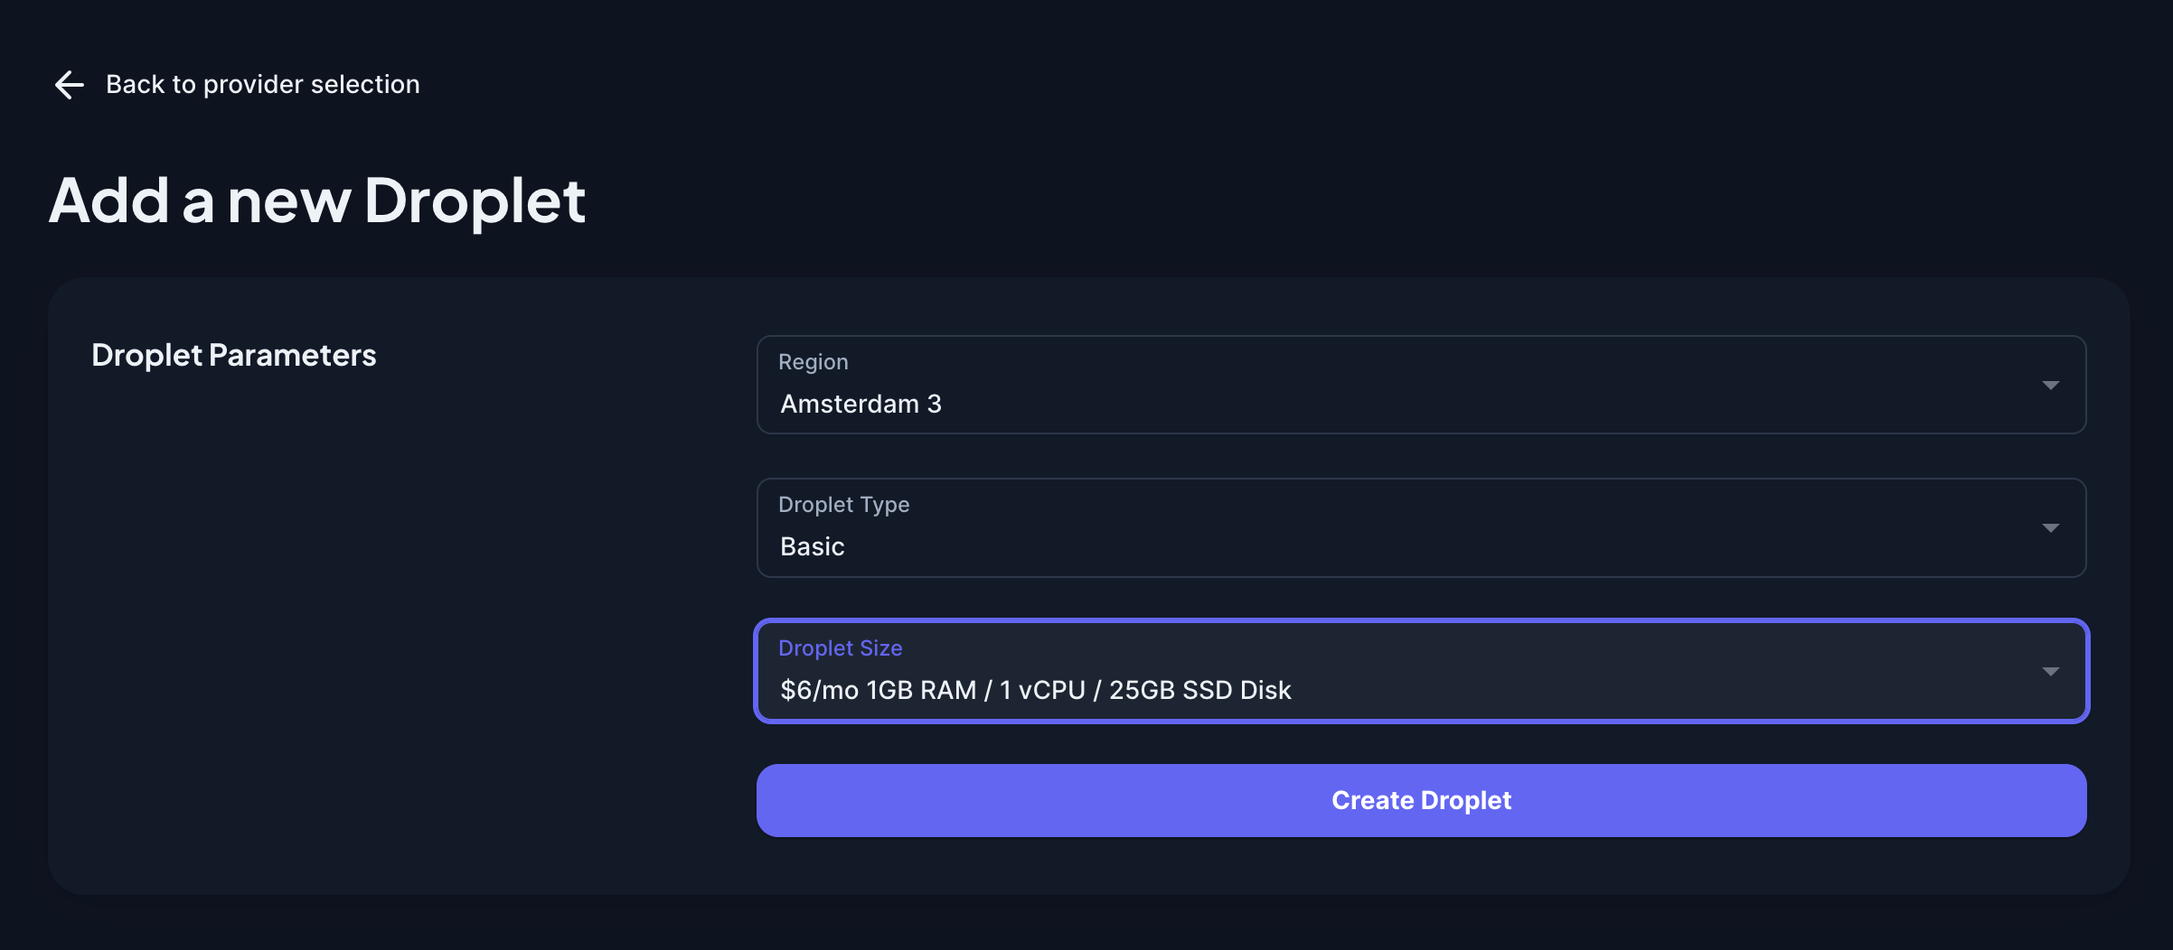Expand the Droplet Type dropdown arrow
The image size is (2173, 950).
[x=2050, y=528]
